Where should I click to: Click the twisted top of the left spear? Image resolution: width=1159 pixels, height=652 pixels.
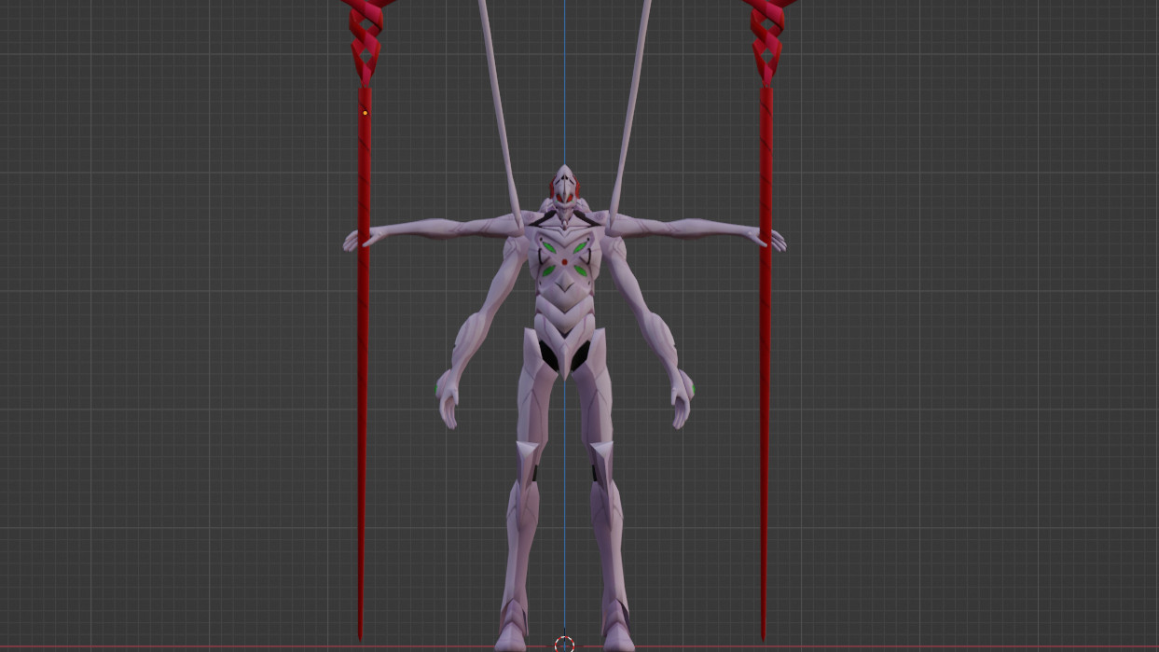point(366,37)
